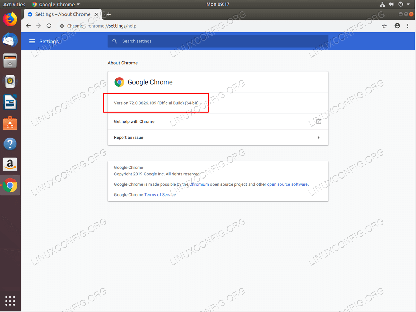The image size is (416, 312).
Task: Open the Amazon dock launcher
Action: click(10, 165)
